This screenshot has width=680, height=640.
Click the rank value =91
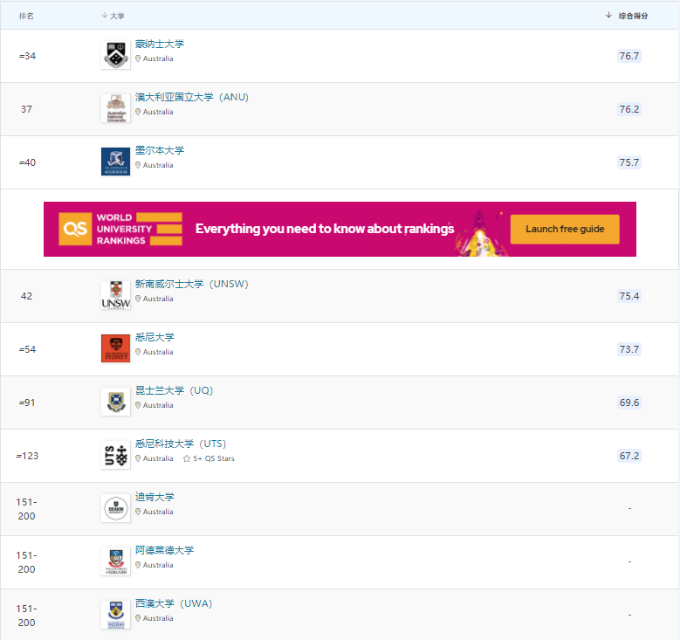pos(27,403)
